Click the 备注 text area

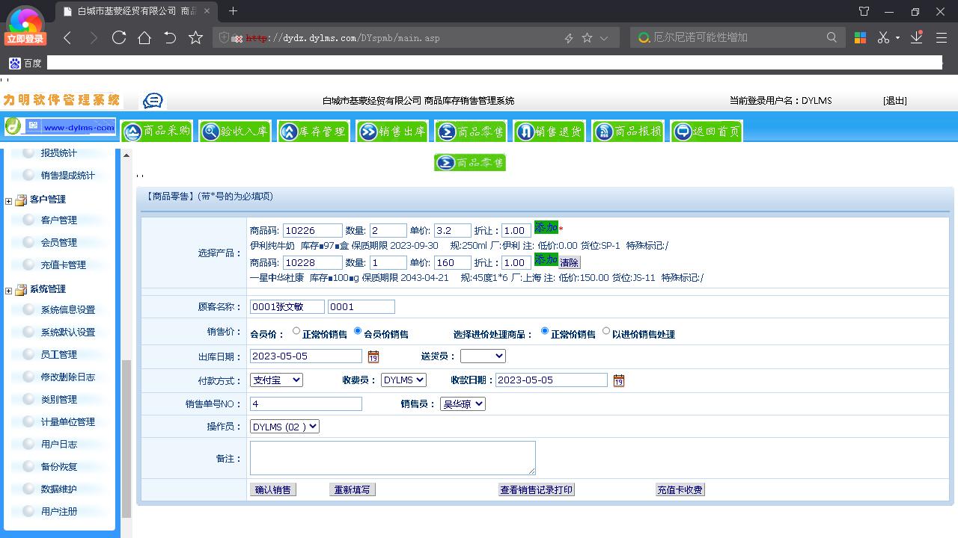[393, 458]
